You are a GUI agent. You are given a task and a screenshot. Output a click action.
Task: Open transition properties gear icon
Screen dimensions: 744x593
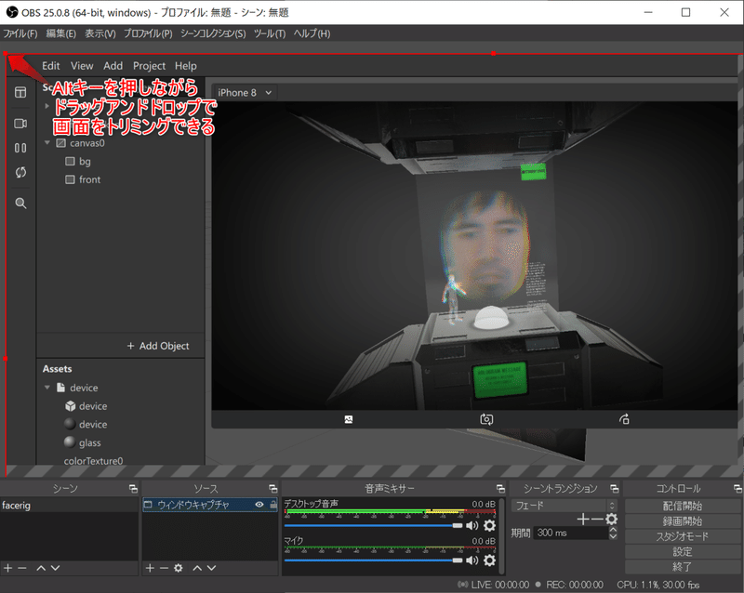click(x=612, y=519)
